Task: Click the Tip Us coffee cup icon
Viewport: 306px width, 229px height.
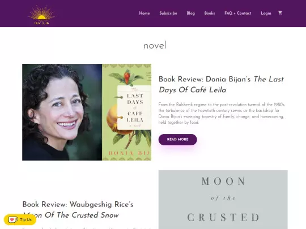Action: coord(13,219)
